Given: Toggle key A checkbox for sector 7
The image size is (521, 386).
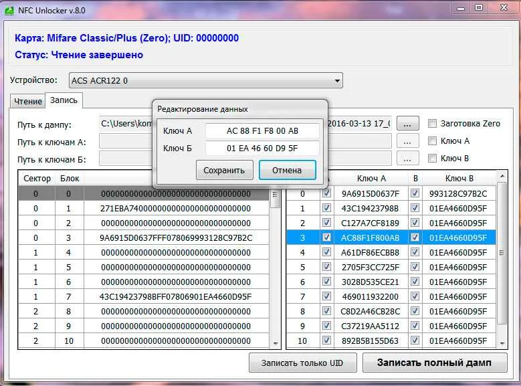Looking at the screenshot, I should 326,296.
